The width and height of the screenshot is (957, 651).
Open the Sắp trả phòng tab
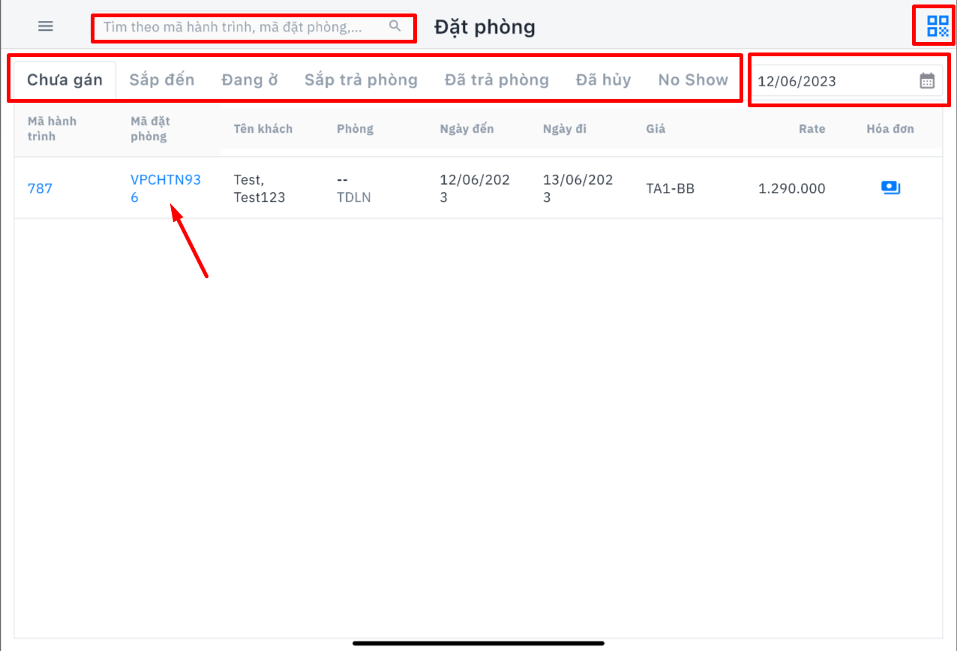pyautogui.click(x=361, y=79)
